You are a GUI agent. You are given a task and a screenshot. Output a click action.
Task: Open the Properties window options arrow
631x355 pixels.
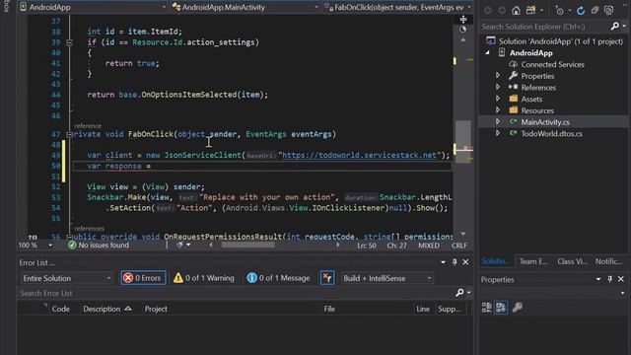598,279
